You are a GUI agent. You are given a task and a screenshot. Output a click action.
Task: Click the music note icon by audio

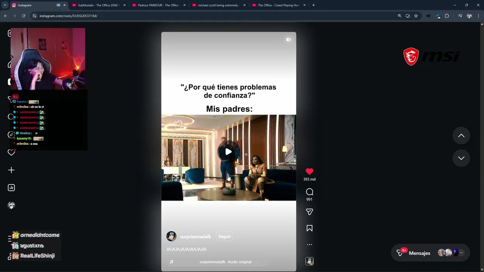171,262
